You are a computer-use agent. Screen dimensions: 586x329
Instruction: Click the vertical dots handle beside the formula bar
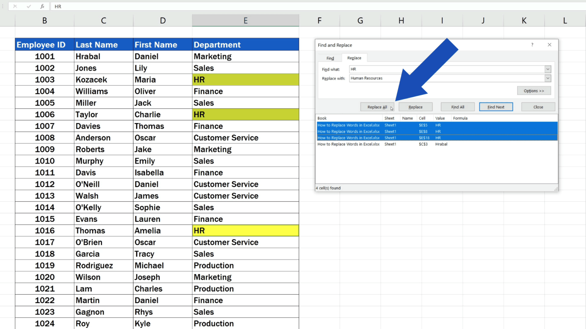(3, 6)
